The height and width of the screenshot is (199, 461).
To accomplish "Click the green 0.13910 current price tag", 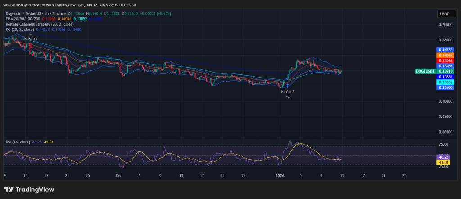I will tap(445, 71).
